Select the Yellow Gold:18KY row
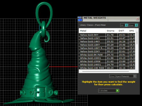 pos(107,45)
